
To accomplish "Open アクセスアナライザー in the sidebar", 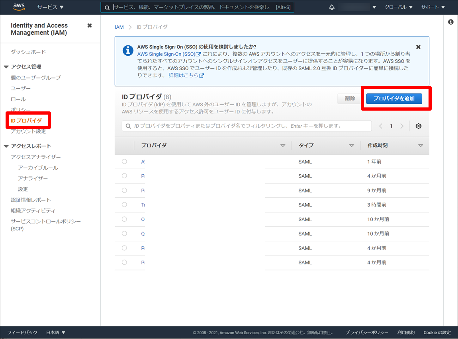I will click(x=36, y=157).
